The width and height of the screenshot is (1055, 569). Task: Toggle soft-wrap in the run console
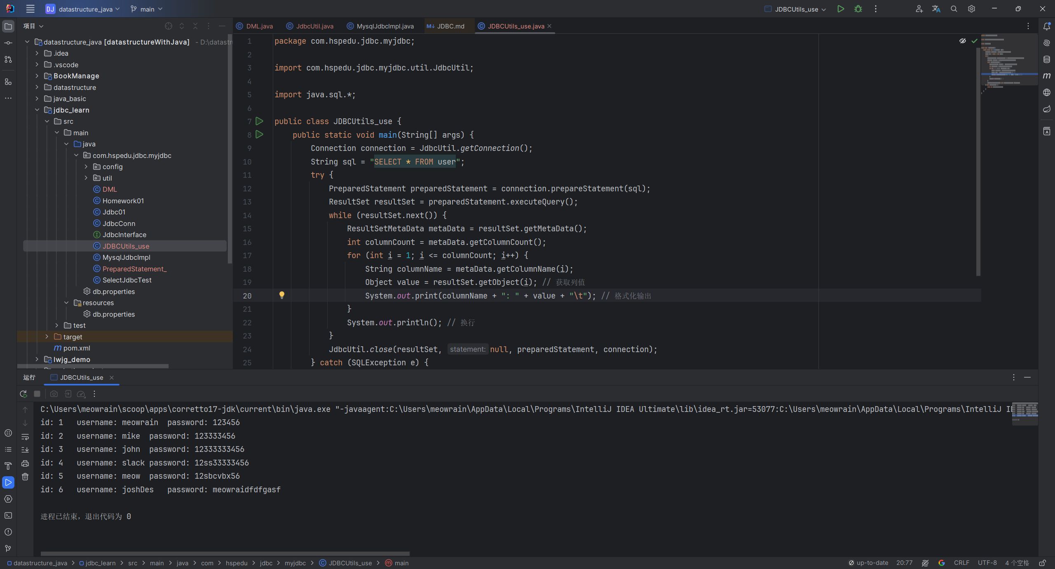25,437
